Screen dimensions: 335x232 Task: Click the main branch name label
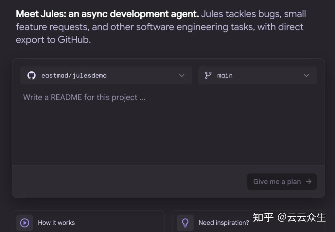click(225, 75)
